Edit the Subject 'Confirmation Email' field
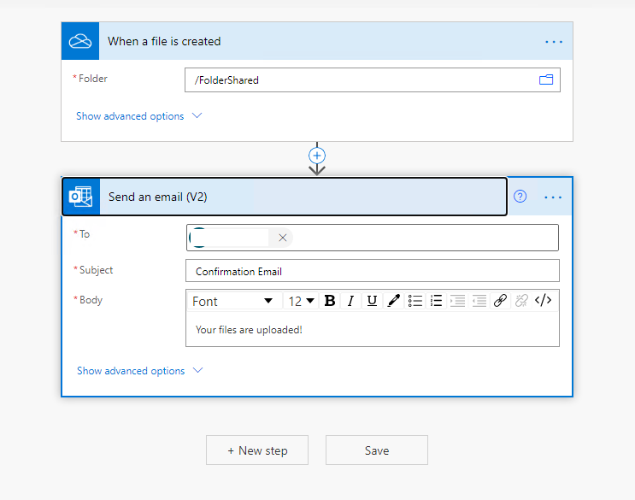This screenshot has width=635, height=500. click(373, 271)
